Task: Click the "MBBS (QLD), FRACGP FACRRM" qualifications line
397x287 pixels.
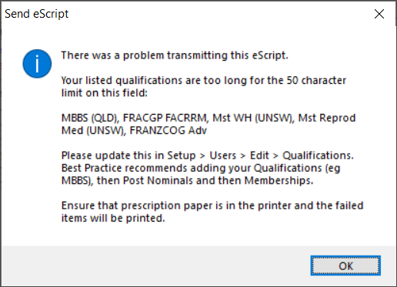Action: (209, 118)
